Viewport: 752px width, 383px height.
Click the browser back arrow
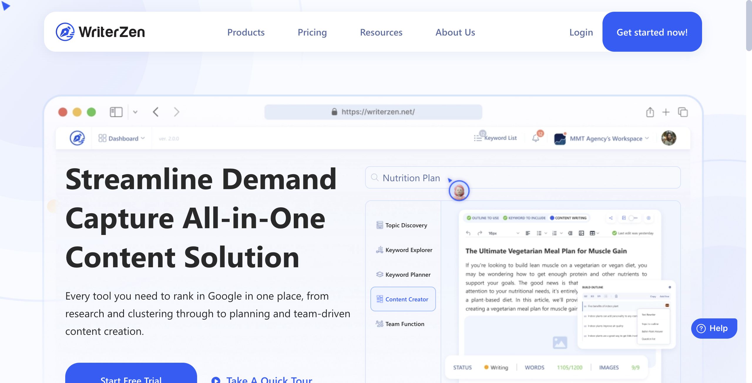coord(156,112)
